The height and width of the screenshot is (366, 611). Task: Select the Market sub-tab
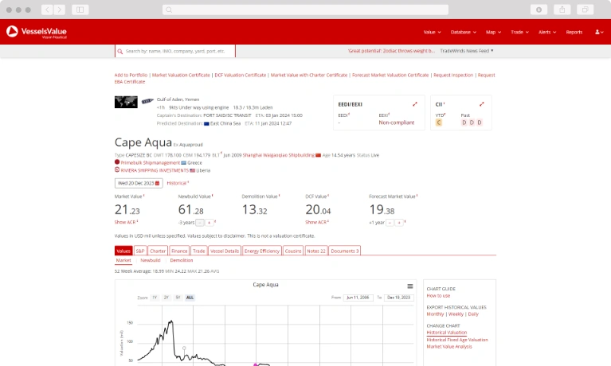(123, 260)
